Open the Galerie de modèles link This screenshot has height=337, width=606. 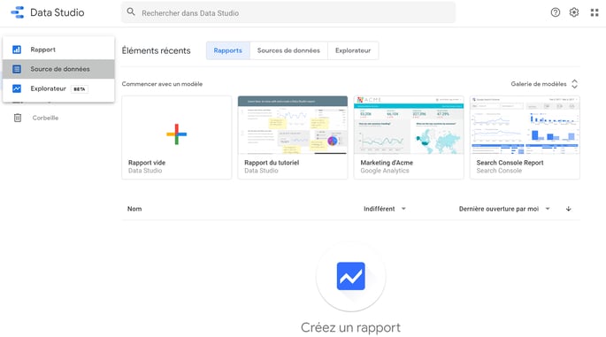539,84
